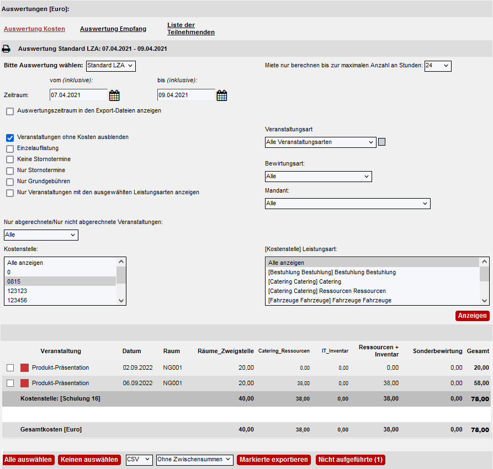Click Gesamtkosten [Euro] total row label
Image resolution: width=493 pixels, height=469 pixels.
[51, 429]
